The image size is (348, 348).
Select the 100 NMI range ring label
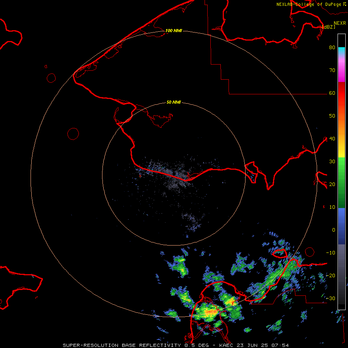(x=174, y=31)
